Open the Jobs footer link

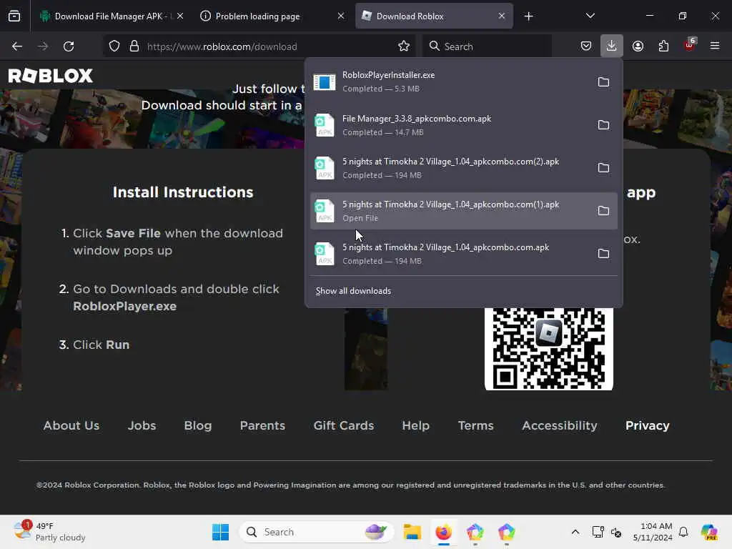tap(142, 426)
